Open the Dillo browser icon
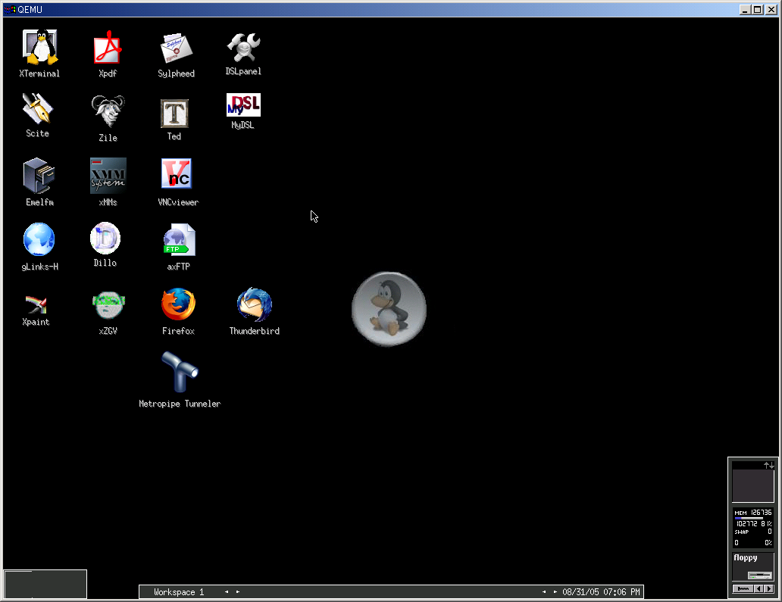The height and width of the screenshot is (602, 782). coord(105,239)
